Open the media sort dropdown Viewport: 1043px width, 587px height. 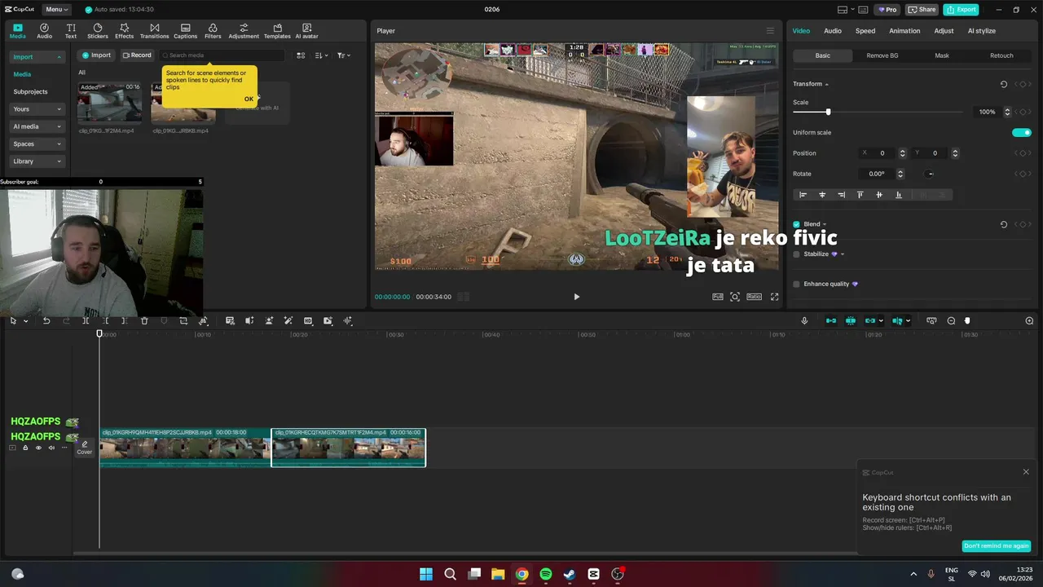coord(321,55)
